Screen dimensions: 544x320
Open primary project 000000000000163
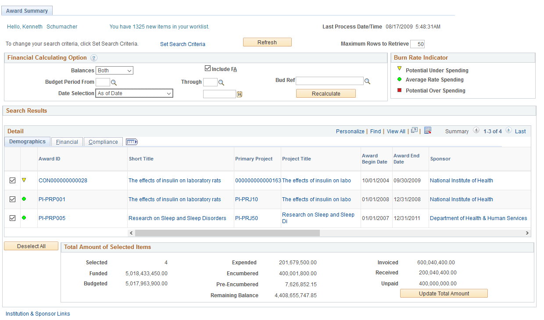point(258,181)
